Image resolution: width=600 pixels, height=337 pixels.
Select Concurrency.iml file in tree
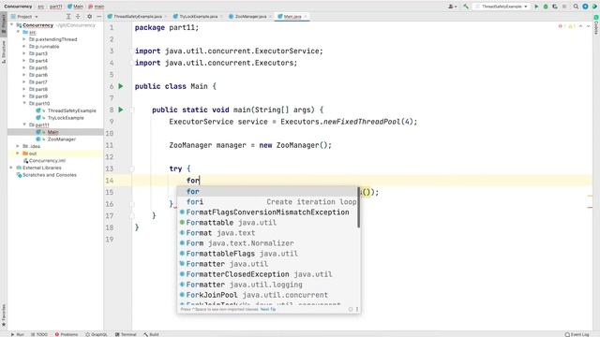click(x=47, y=160)
